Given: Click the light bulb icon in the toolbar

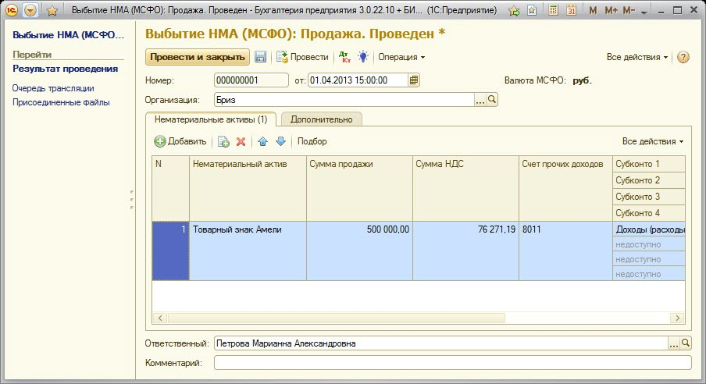Looking at the screenshot, I should point(363,57).
